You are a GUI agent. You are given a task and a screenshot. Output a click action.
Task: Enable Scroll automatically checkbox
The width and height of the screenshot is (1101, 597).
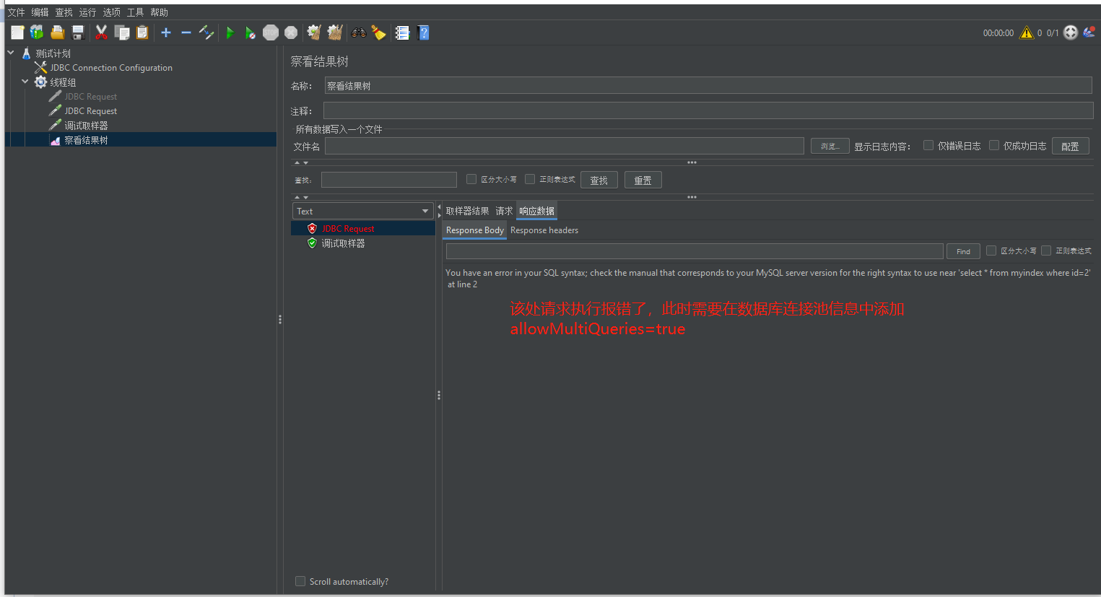click(300, 581)
